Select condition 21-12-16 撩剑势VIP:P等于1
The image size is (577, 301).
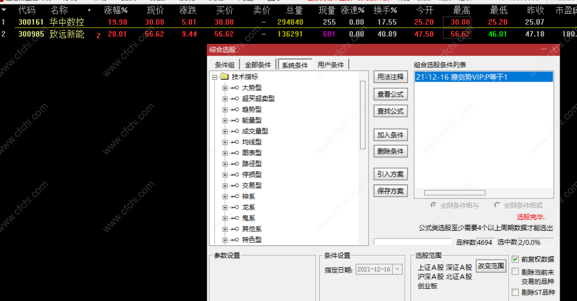tap(484, 77)
